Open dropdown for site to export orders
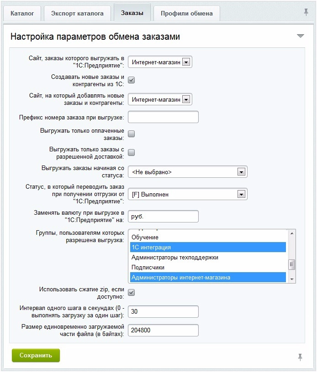Image resolution: width=317 pixels, height=372 pixels. (185, 62)
